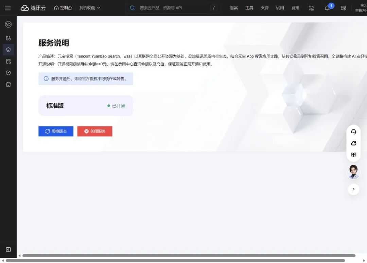This screenshot has height=263, width=367.
Task: Open the second sidebar panel icon
Action: click(x=8, y=38)
